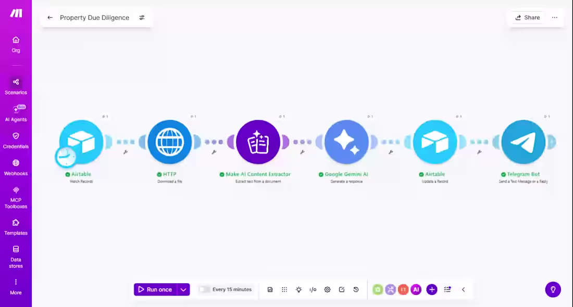
Task: Expand the Run once dropdown arrow
Action: pyautogui.click(x=183, y=289)
